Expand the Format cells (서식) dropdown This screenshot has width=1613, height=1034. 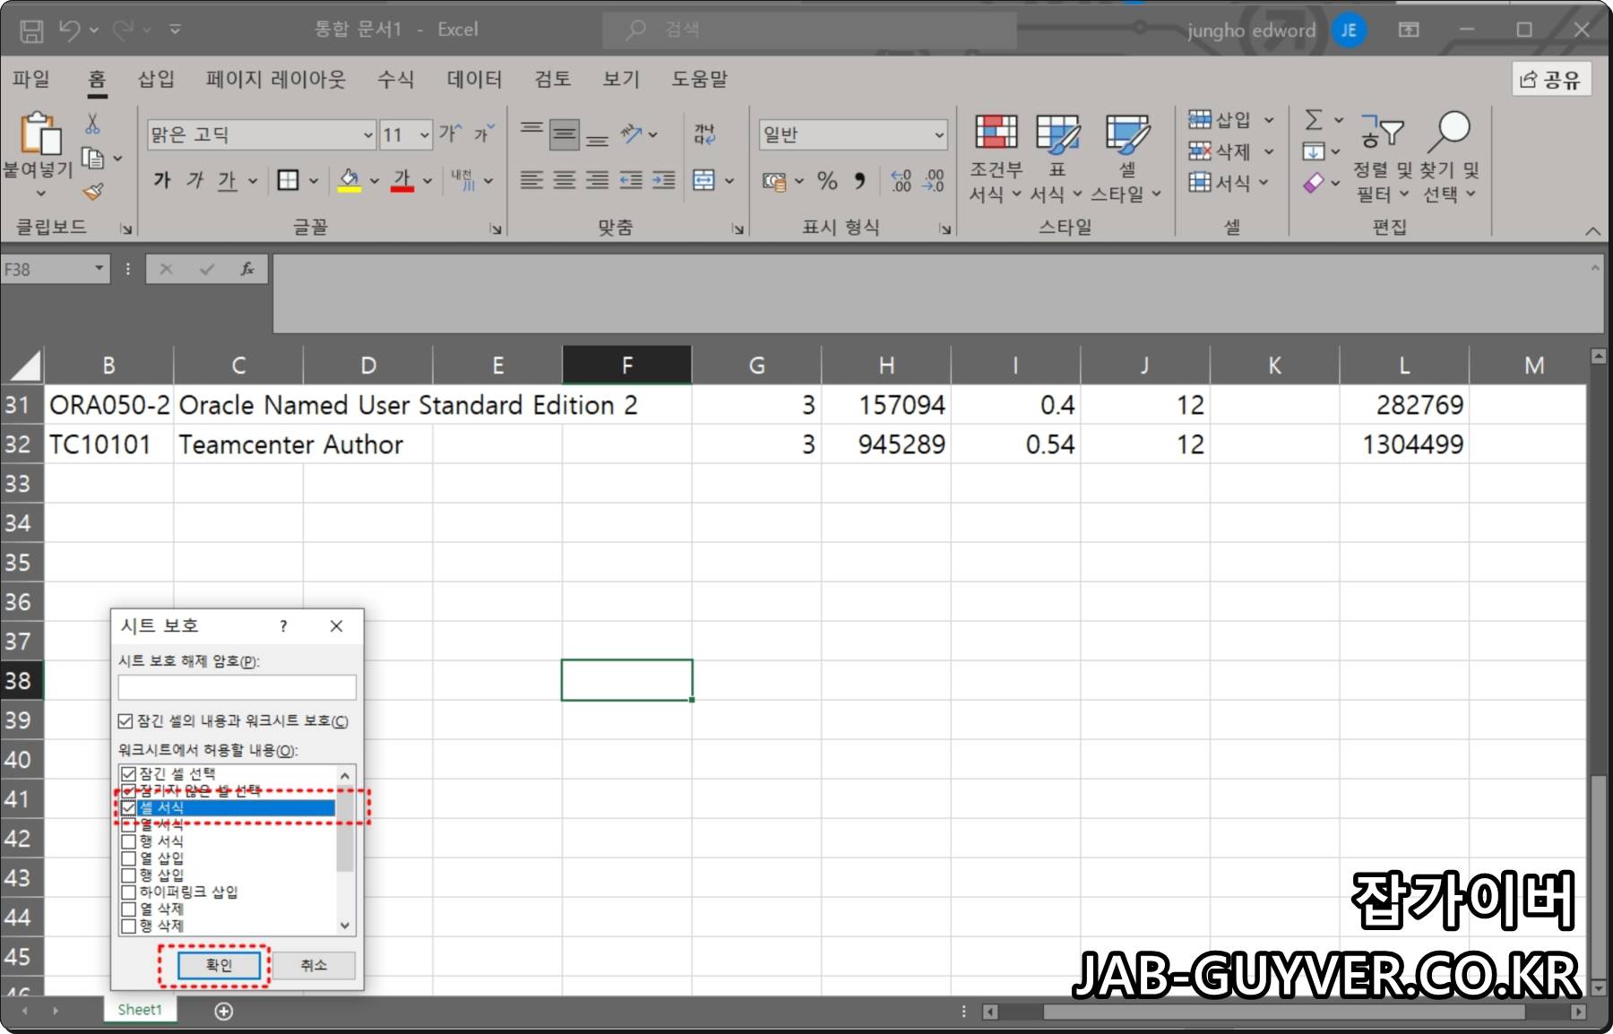(x=1264, y=183)
